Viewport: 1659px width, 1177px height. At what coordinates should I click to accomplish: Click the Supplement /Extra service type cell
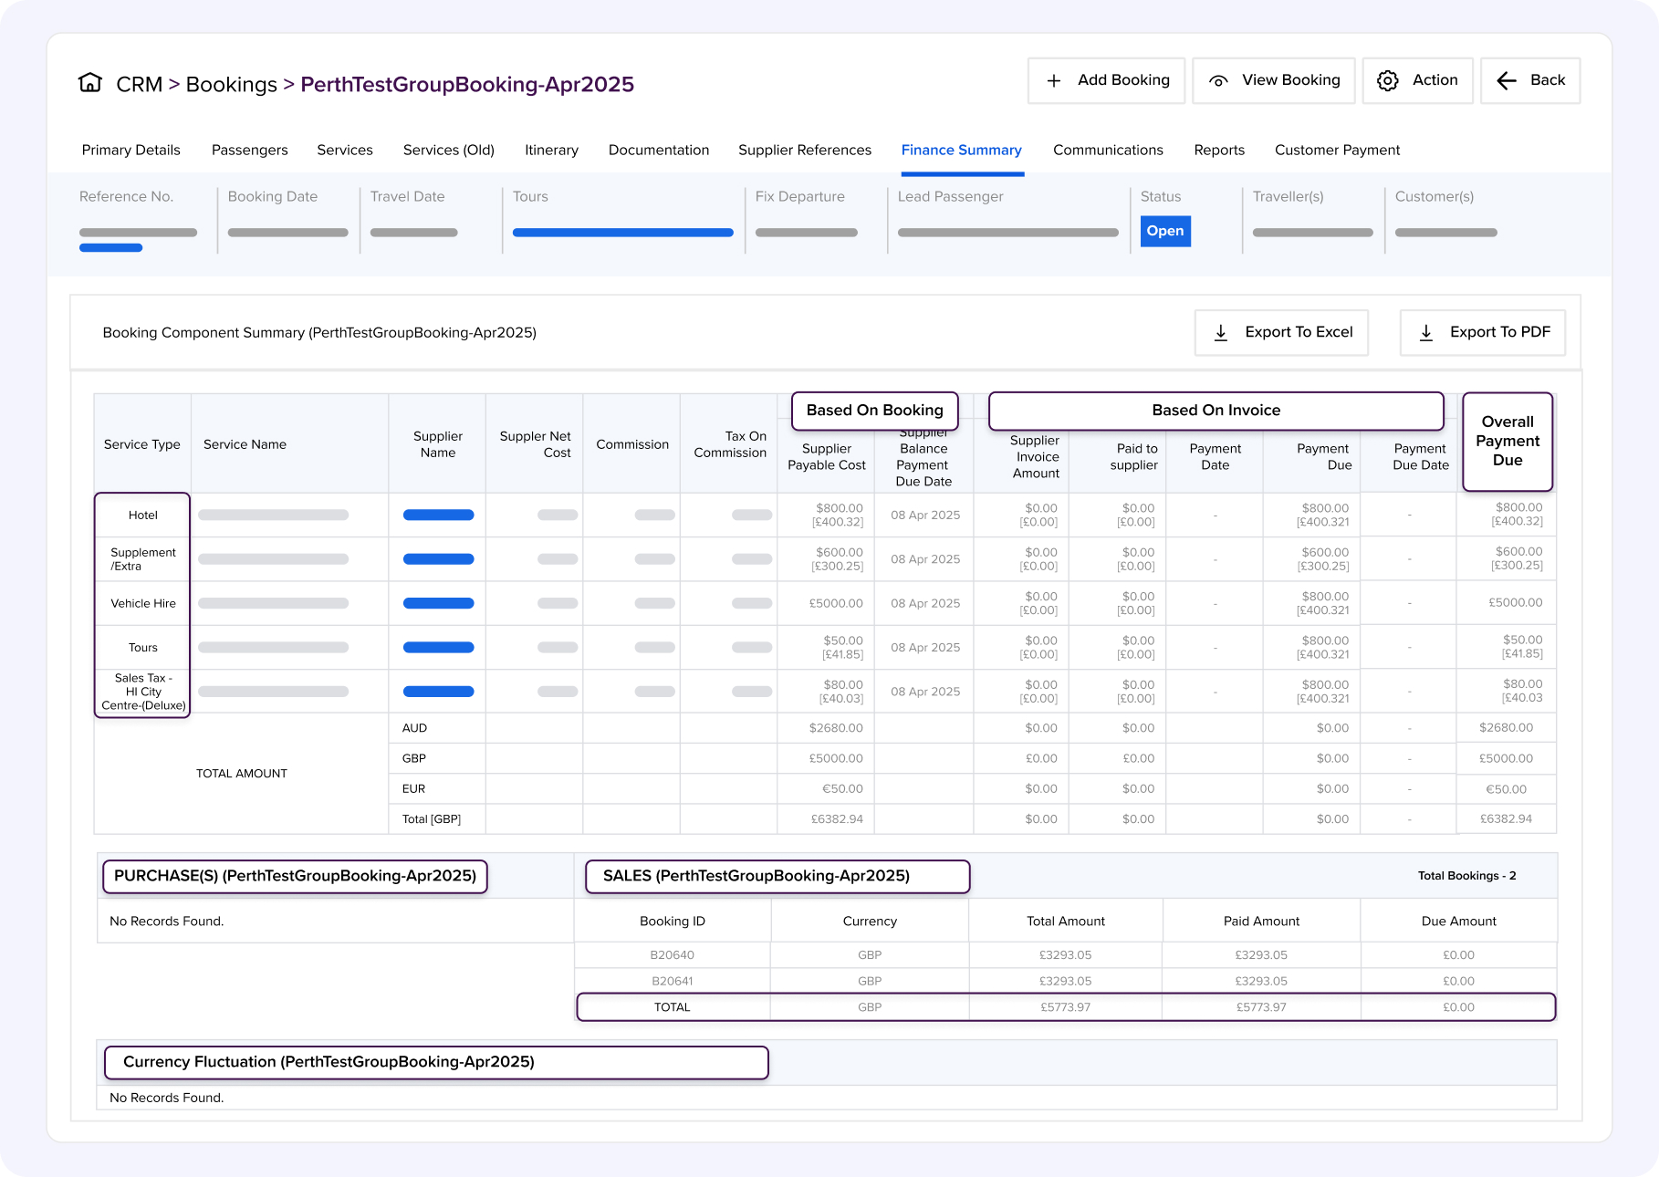[x=143, y=559]
